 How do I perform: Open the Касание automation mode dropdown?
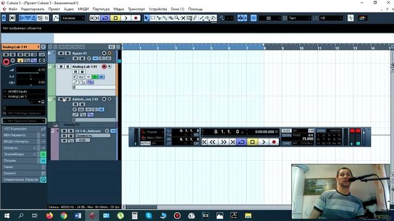(x=73, y=18)
